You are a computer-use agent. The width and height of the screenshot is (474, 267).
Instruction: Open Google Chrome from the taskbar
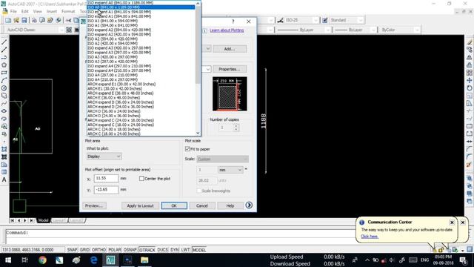pyautogui.click(x=43, y=260)
